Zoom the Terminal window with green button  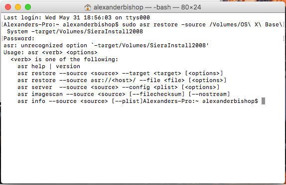[28, 7]
